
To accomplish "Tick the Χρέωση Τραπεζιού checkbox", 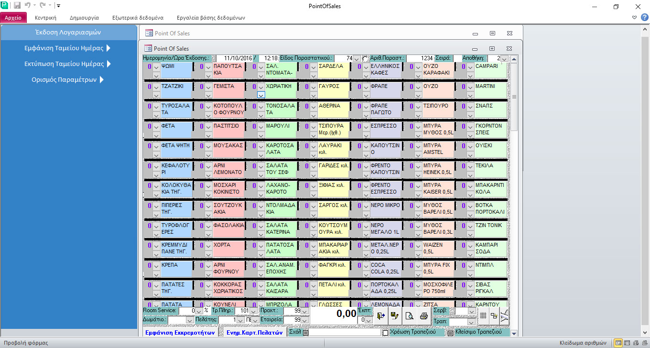I will coord(385,332).
